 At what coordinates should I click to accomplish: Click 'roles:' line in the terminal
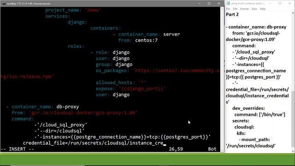pos(76,46)
